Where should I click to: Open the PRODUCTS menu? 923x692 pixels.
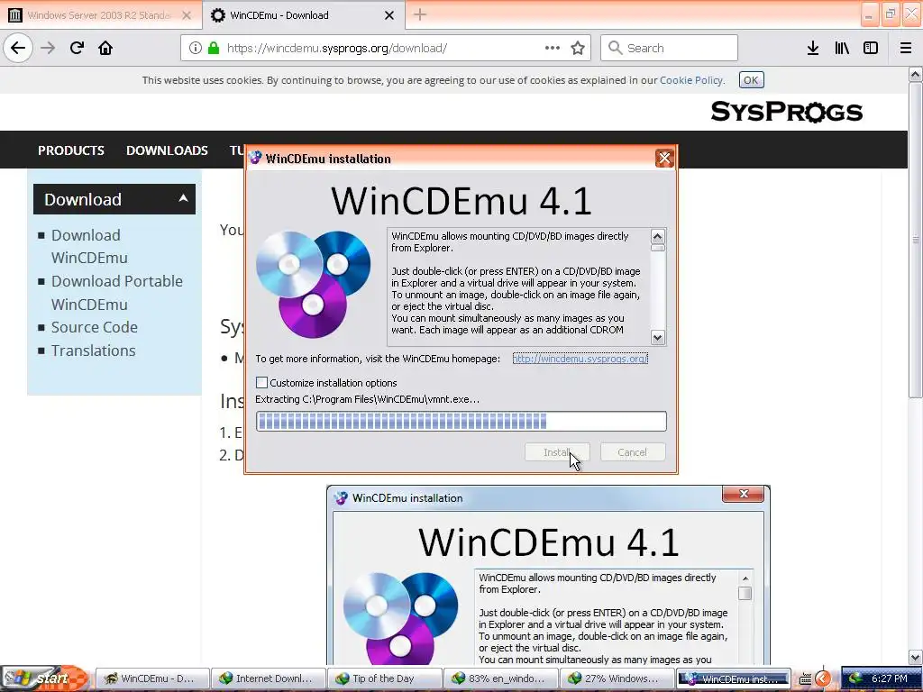[x=71, y=150]
